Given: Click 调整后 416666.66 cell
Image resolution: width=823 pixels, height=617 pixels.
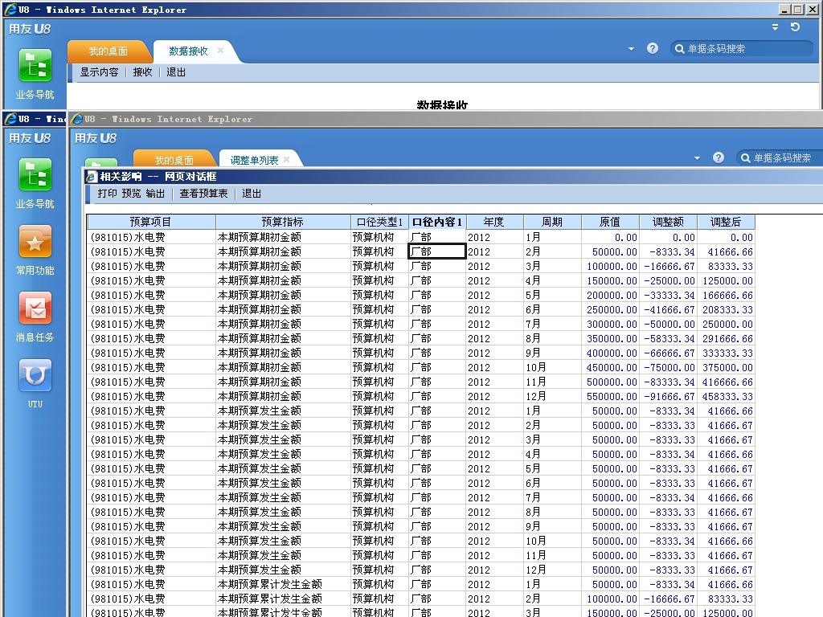Looking at the screenshot, I should (x=726, y=382).
